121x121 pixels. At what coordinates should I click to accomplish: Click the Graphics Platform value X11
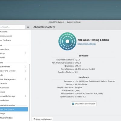[76, 72]
